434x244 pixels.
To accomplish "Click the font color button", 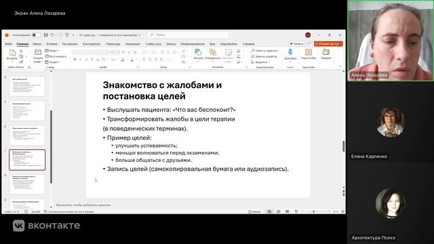I will [x=132, y=60].
